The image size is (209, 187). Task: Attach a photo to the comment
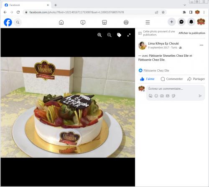[x=162, y=96]
